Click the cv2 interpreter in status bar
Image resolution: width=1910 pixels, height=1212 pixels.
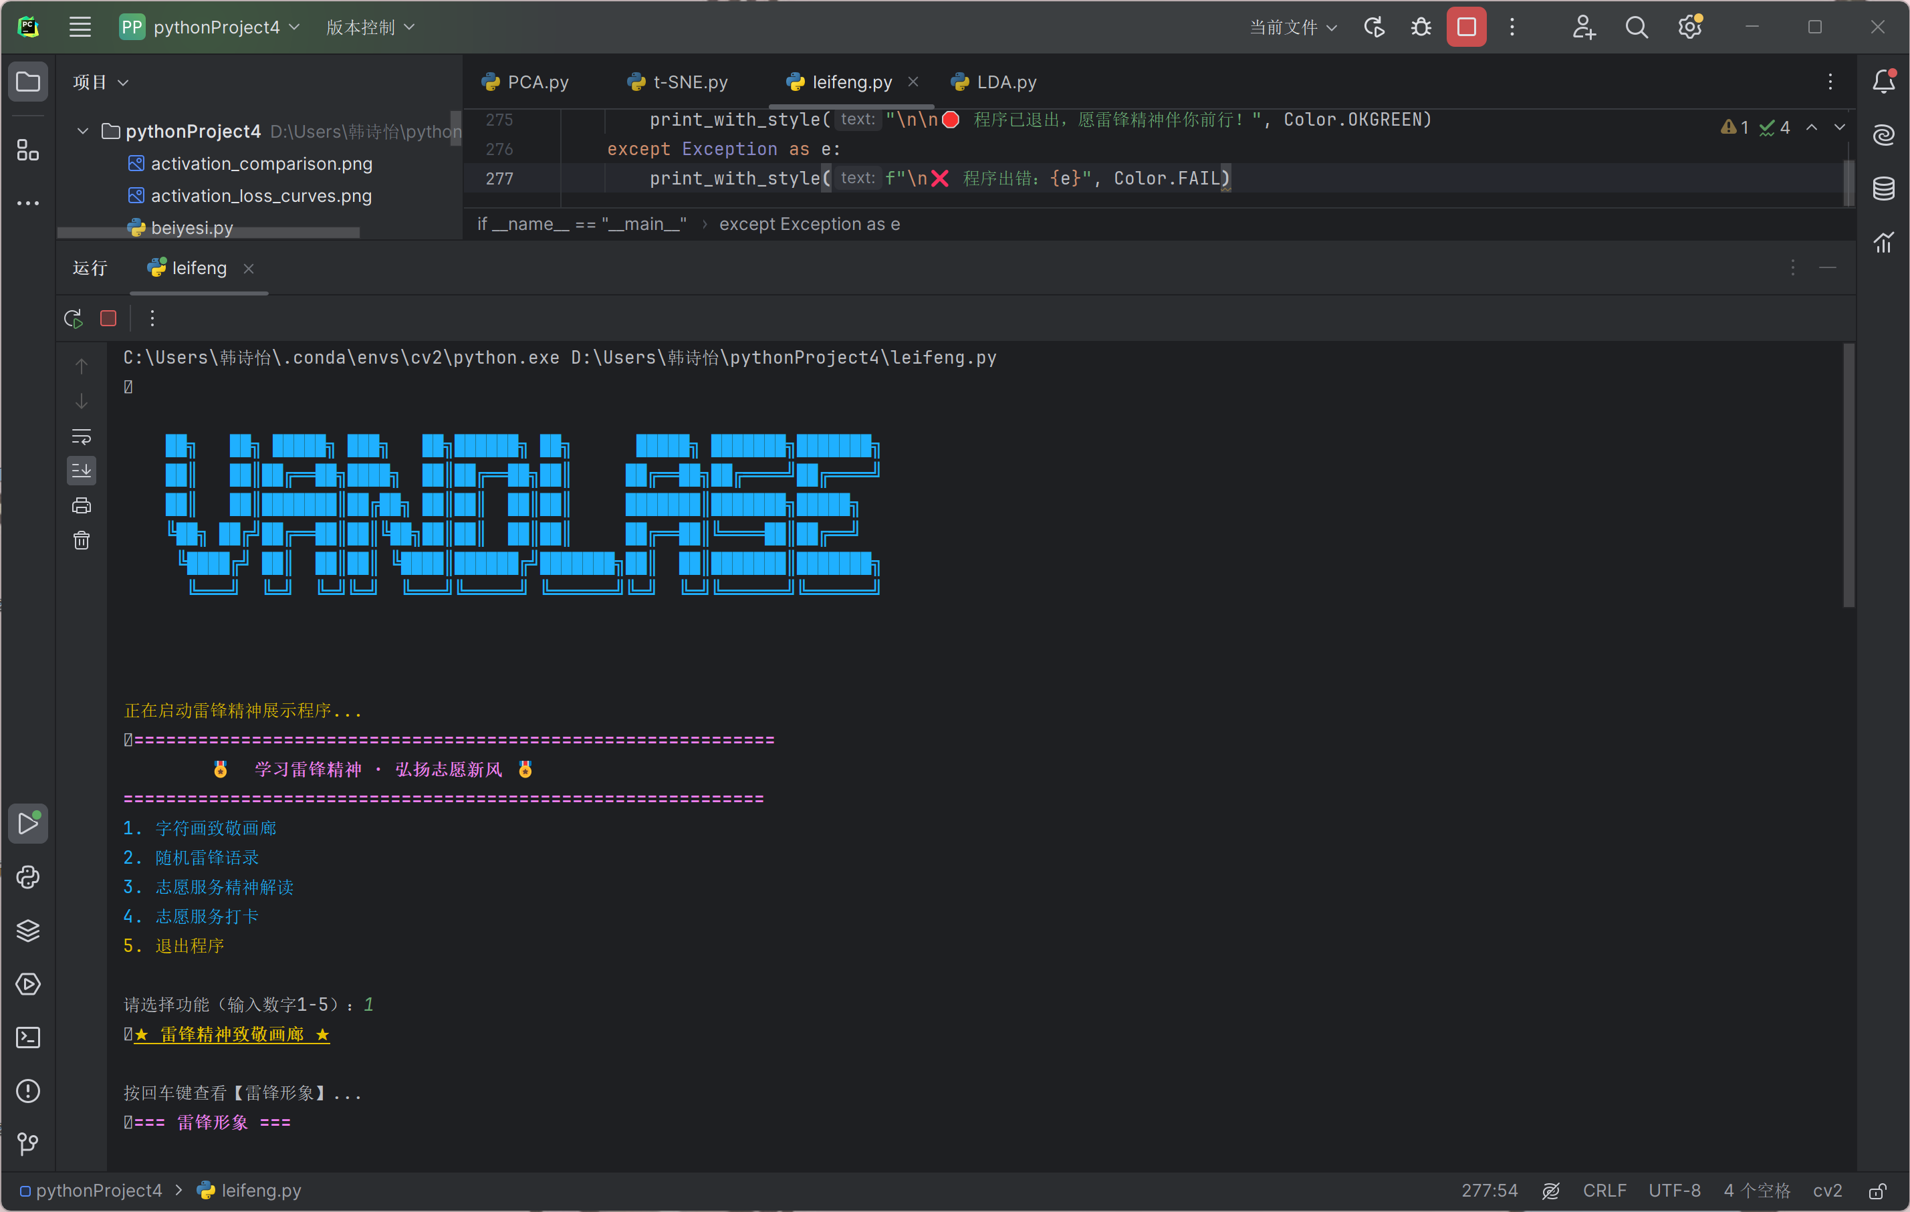tap(1826, 1191)
